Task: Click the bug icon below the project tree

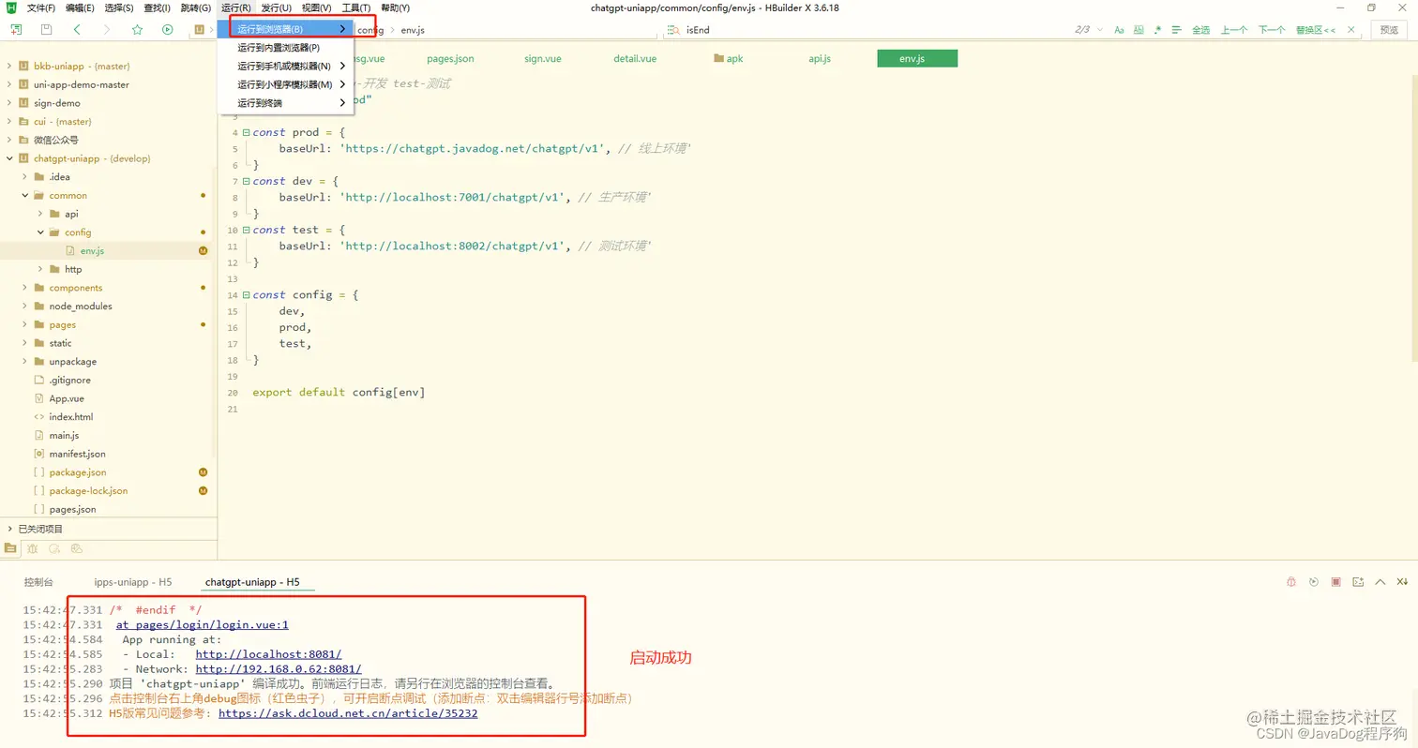Action: pos(33,548)
